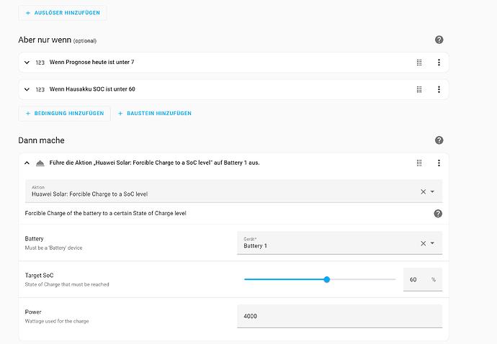
Task: Click Bedingung hinzufügen button
Action: 64,114
